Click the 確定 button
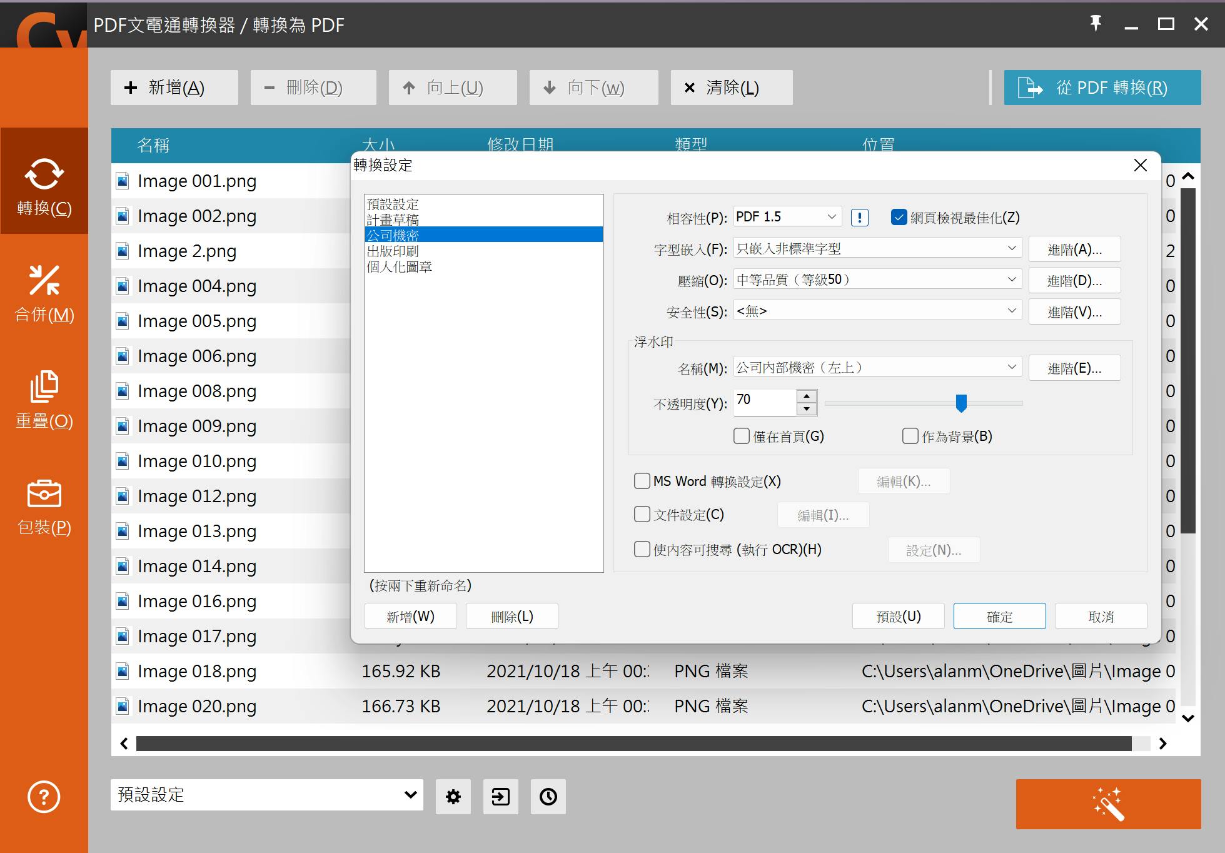Screen dimensions: 1225x853 coord(999,617)
